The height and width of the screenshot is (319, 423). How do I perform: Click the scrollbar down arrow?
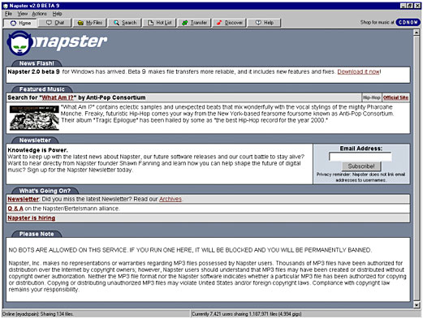click(417, 305)
